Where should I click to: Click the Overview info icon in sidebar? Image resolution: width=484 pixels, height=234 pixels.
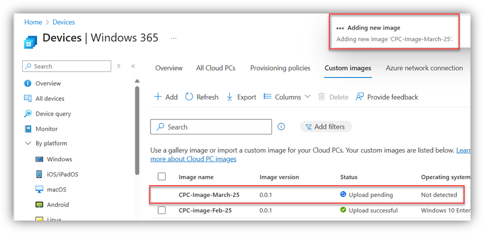(x=28, y=83)
